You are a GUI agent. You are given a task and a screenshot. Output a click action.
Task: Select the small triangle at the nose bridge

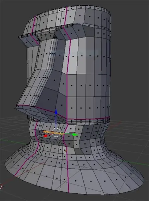[x=55, y=36]
